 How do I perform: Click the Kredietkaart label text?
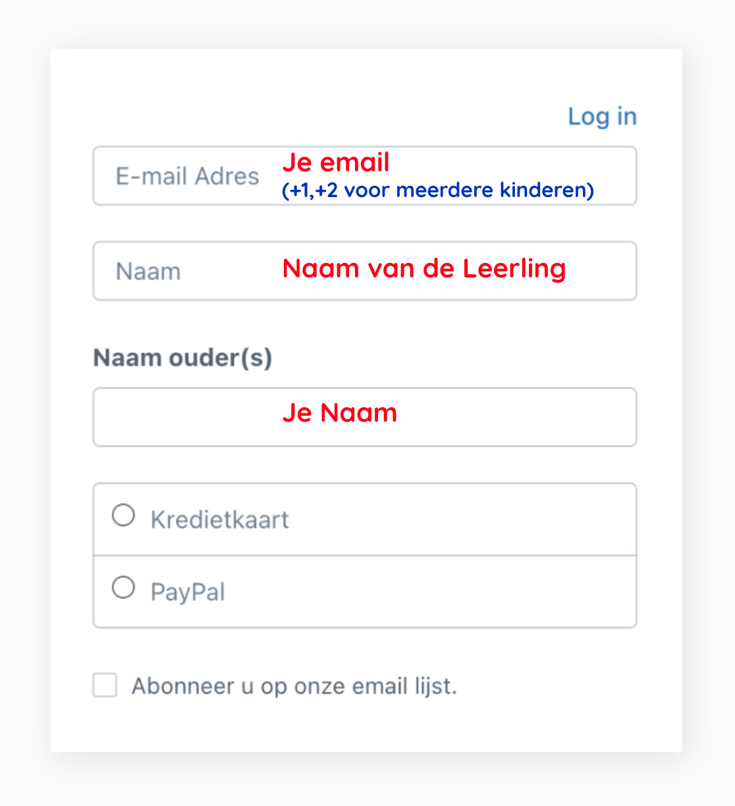(219, 520)
